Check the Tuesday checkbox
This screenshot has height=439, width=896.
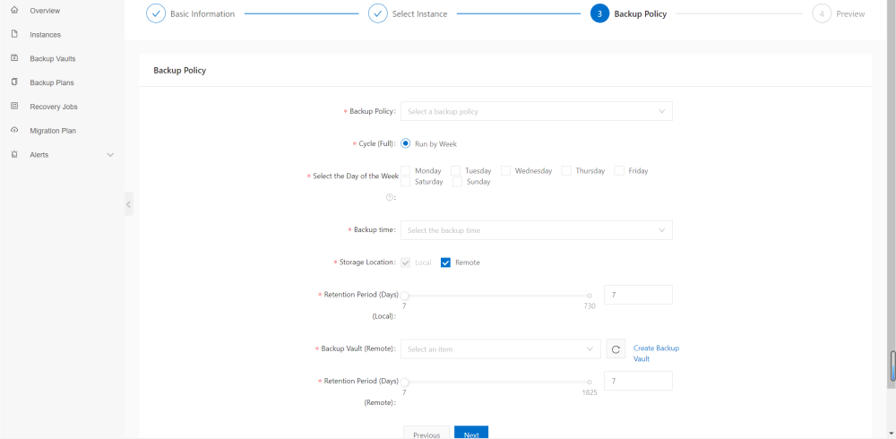tap(455, 170)
